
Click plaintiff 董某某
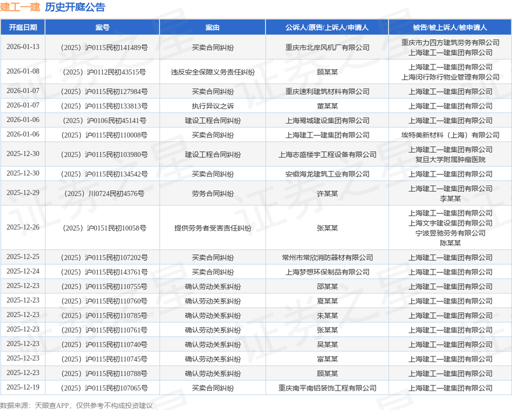click(x=327, y=106)
